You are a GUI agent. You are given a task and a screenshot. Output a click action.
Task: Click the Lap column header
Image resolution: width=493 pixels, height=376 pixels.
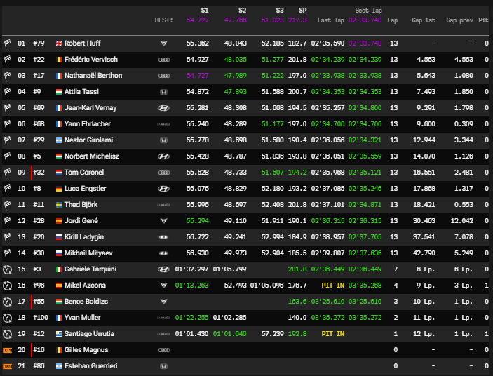393,20
